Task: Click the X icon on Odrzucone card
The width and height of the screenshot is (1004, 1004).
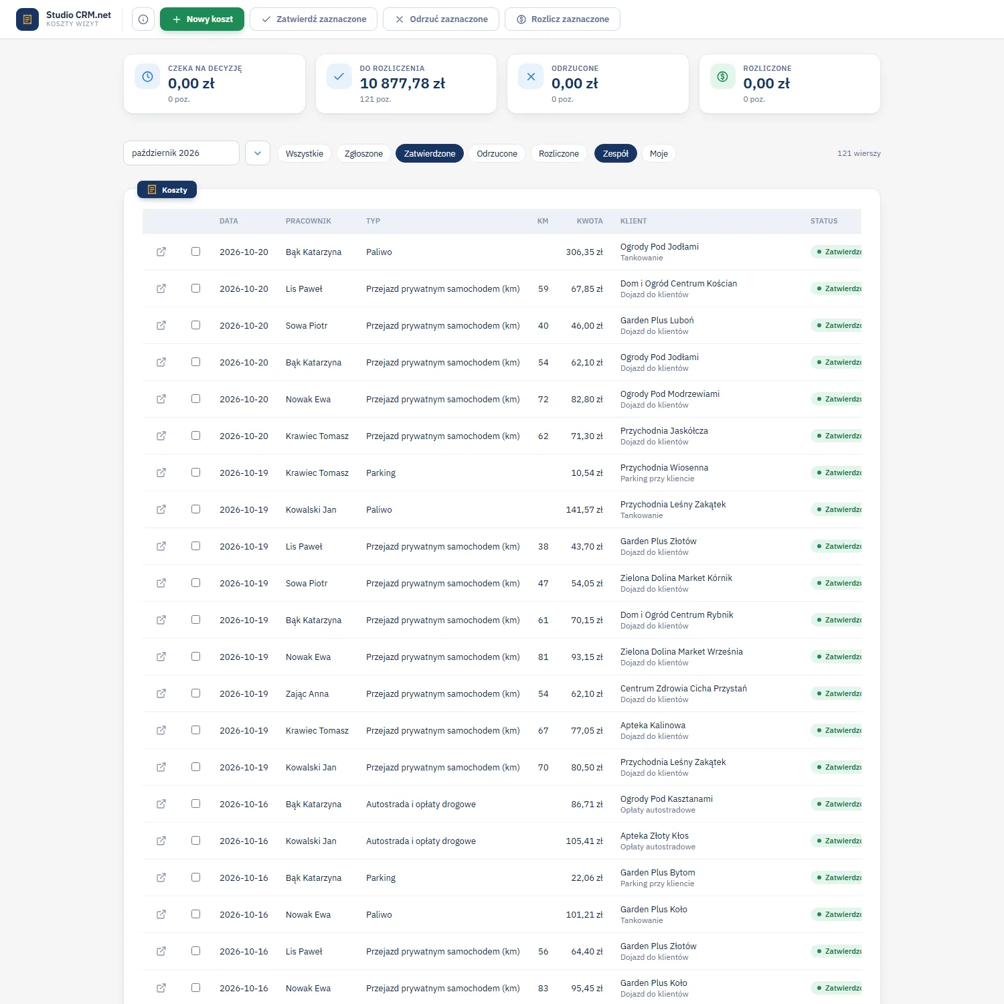Action: click(531, 76)
